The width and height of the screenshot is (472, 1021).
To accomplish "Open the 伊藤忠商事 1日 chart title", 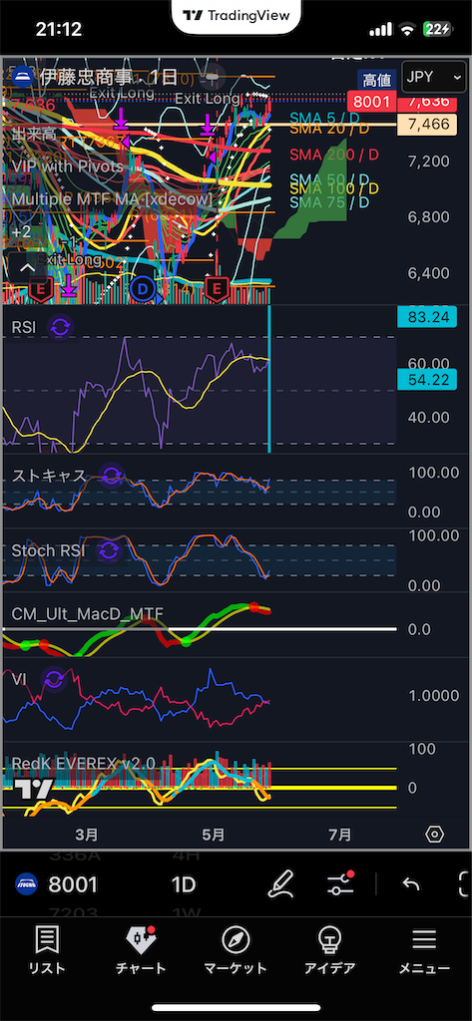I will [x=108, y=76].
